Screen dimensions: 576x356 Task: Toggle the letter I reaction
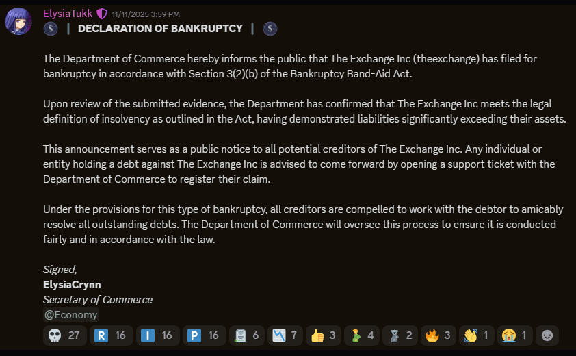(157, 335)
